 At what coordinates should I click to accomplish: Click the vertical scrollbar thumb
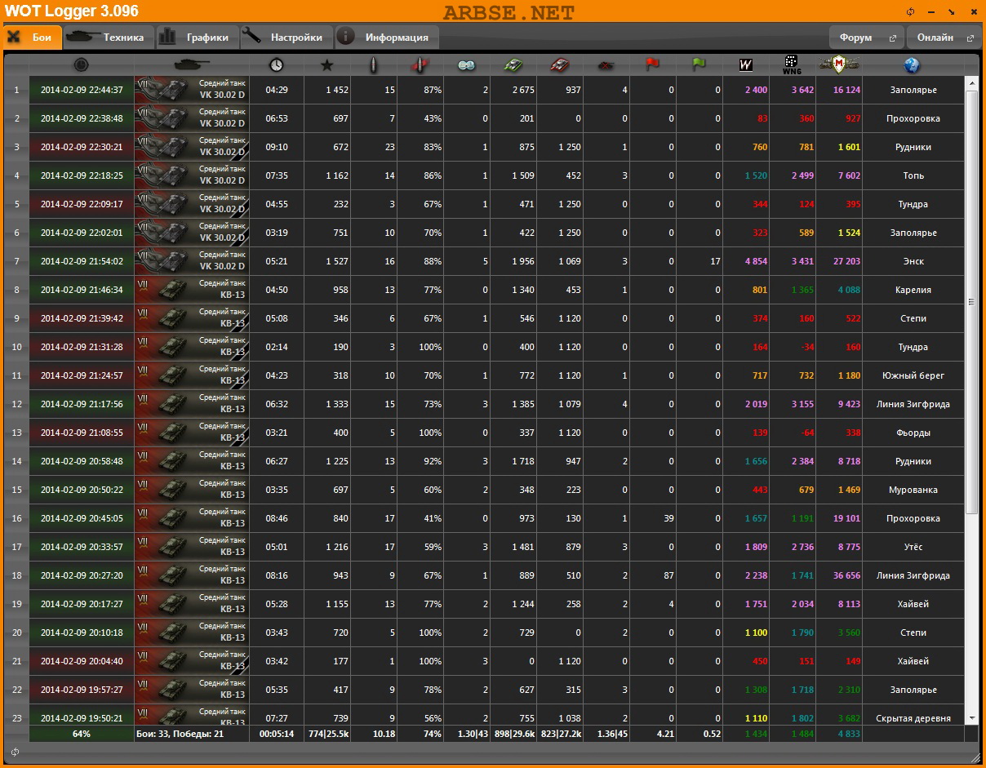pyautogui.click(x=971, y=301)
